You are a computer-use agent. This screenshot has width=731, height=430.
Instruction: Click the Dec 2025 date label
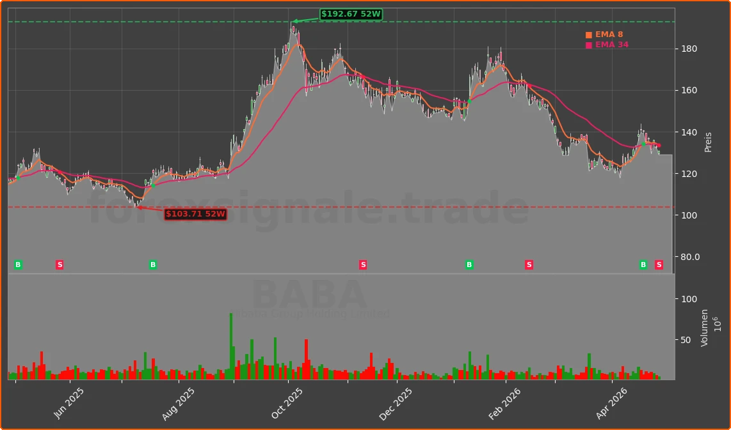(x=396, y=404)
